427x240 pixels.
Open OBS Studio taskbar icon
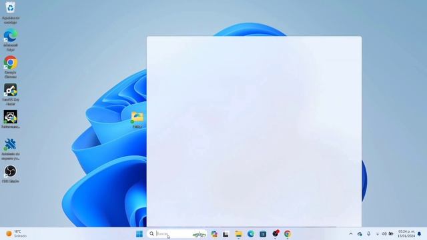point(276,234)
